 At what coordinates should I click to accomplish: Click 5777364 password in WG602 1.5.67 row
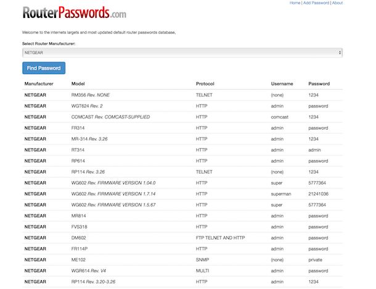(x=317, y=205)
